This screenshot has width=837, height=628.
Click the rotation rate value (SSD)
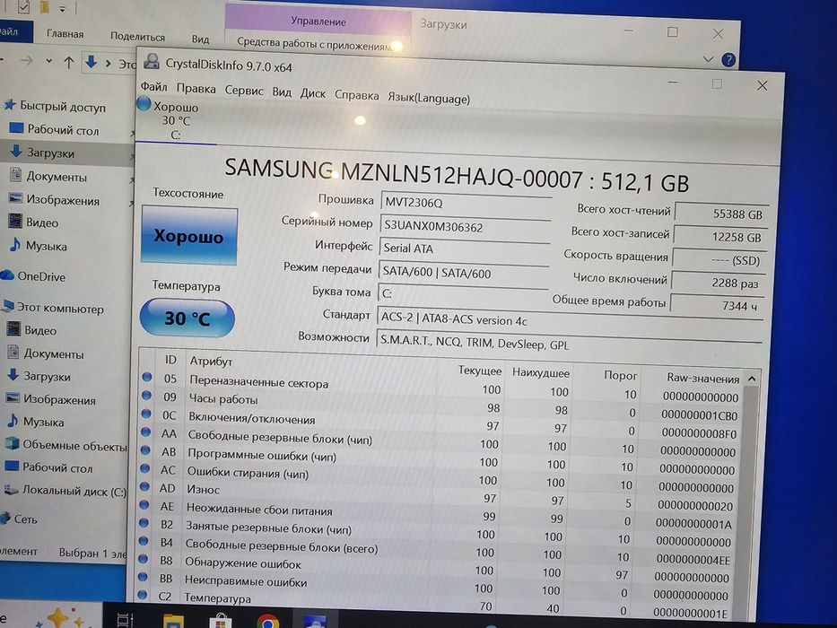[x=719, y=260]
